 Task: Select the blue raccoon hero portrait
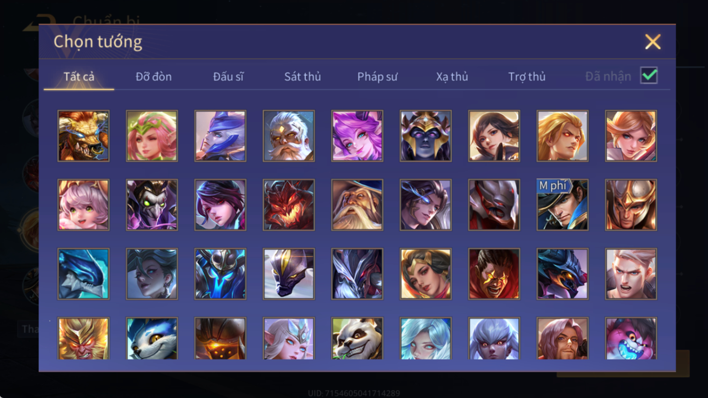(x=152, y=339)
